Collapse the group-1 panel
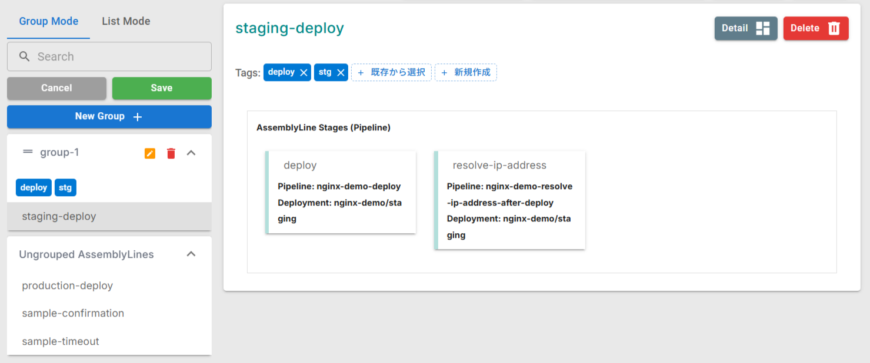The image size is (870, 363). (191, 152)
